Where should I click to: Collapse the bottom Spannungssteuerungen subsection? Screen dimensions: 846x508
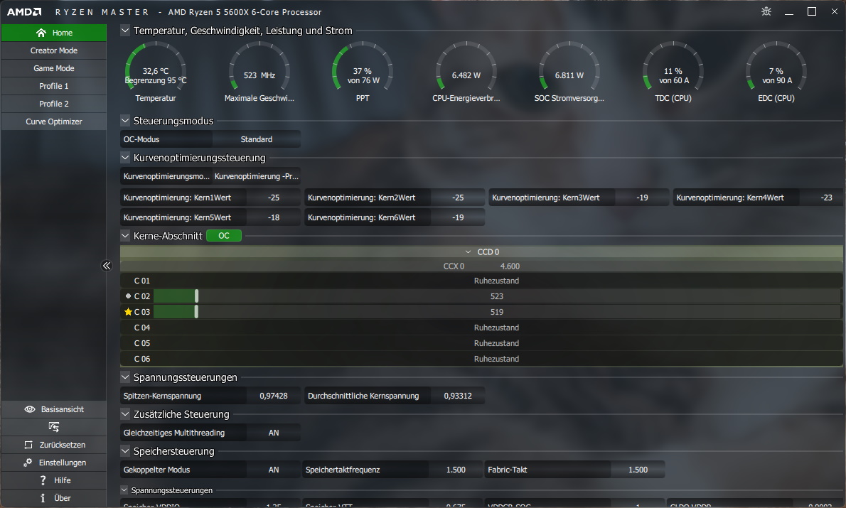[x=124, y=490]
